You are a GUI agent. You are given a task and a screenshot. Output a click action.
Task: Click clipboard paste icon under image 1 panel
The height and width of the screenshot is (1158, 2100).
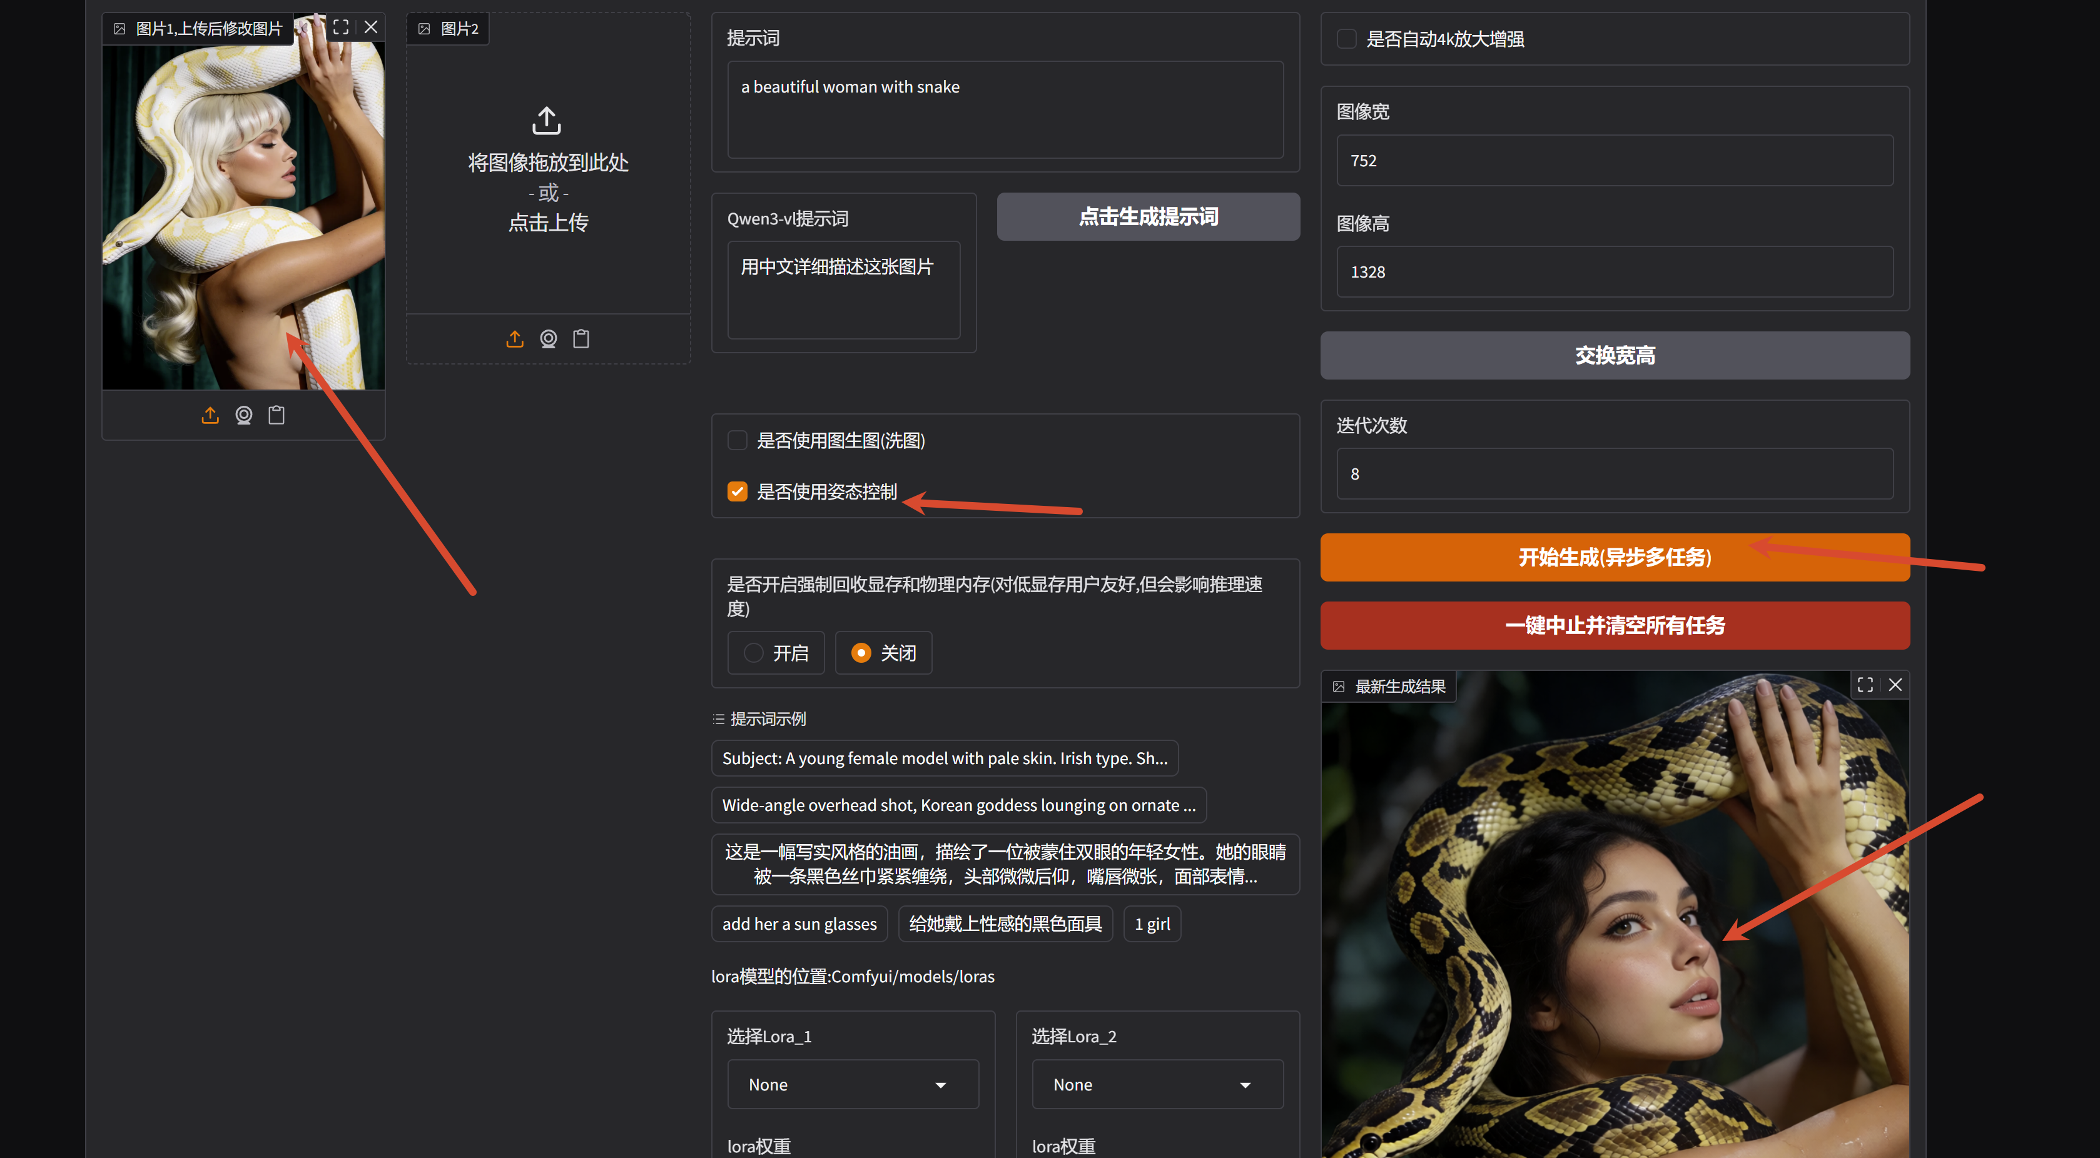(x=277, y=416)
